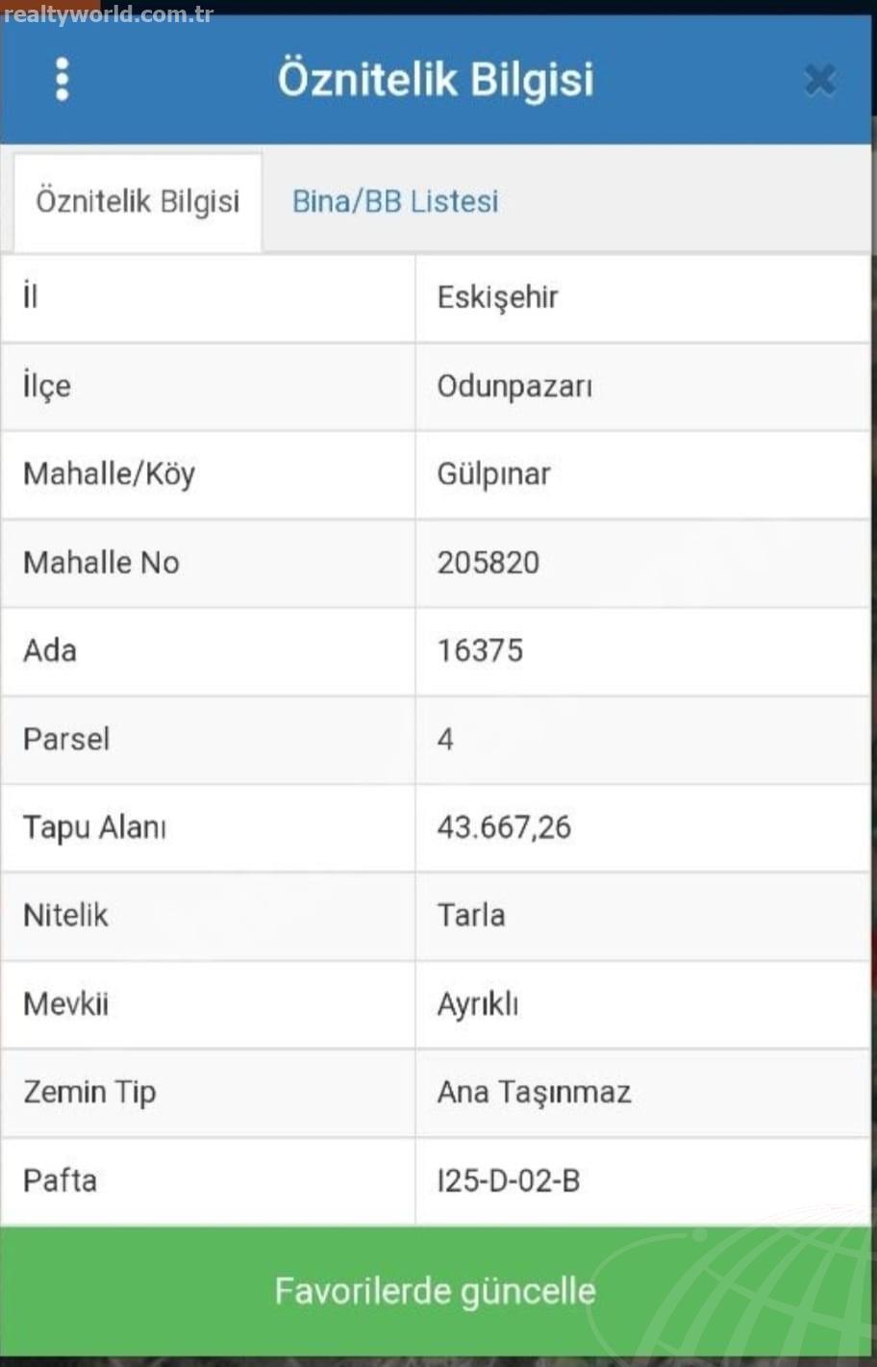Click the Nitelik value Tarla
877x1367 pixels.
pos(471,915)
